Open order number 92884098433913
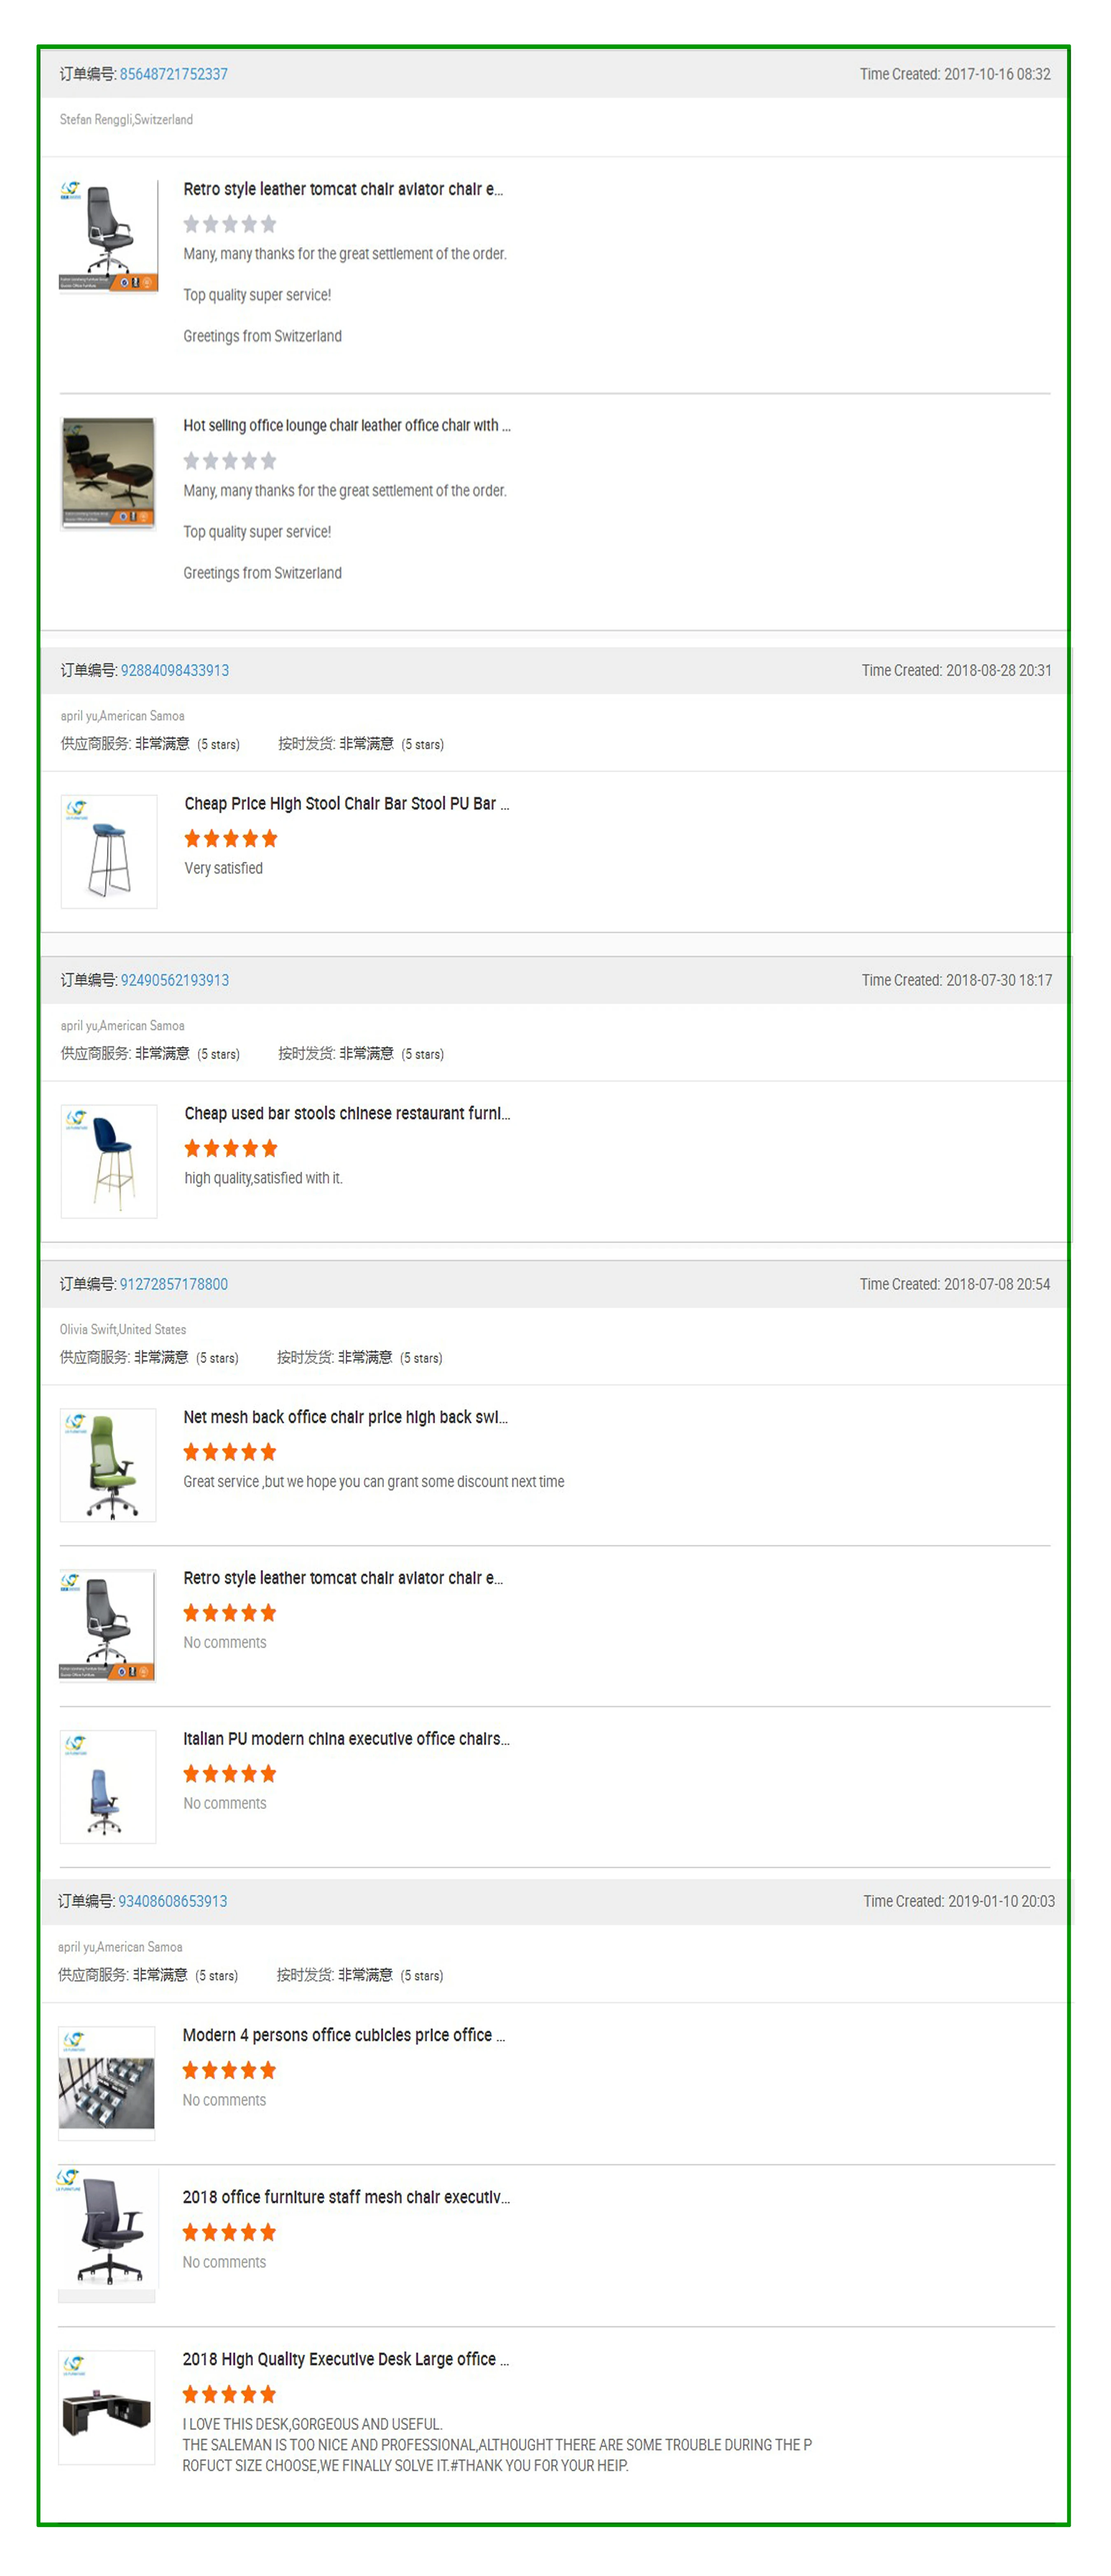 point(174,670)
